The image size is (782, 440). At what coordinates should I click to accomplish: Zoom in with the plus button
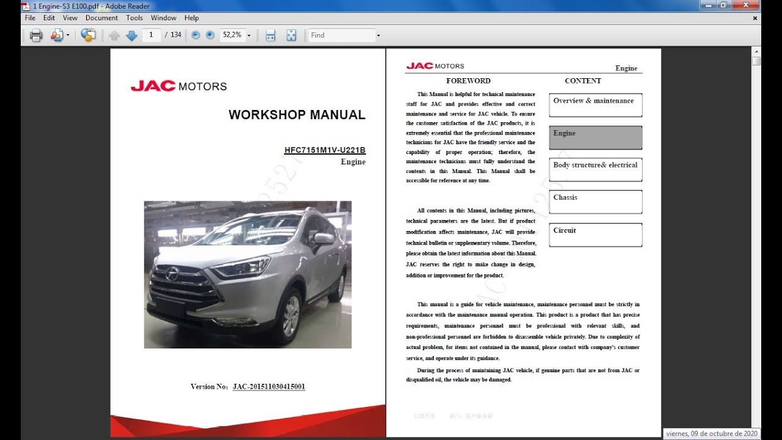(x=210, y=35)
